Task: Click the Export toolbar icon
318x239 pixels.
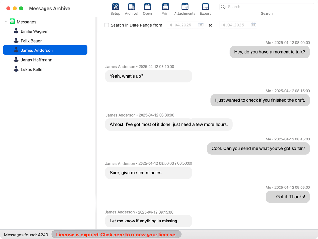Action: (205, 7)
